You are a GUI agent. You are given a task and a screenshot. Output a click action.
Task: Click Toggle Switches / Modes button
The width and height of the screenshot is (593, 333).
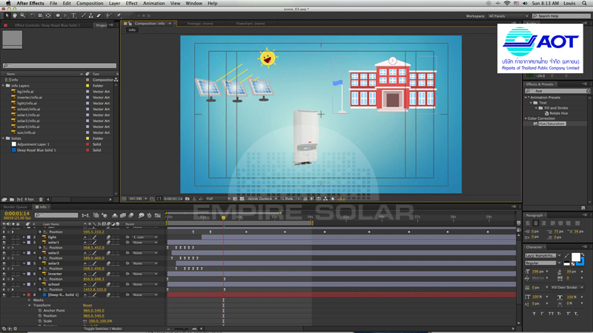click(102, 329)
